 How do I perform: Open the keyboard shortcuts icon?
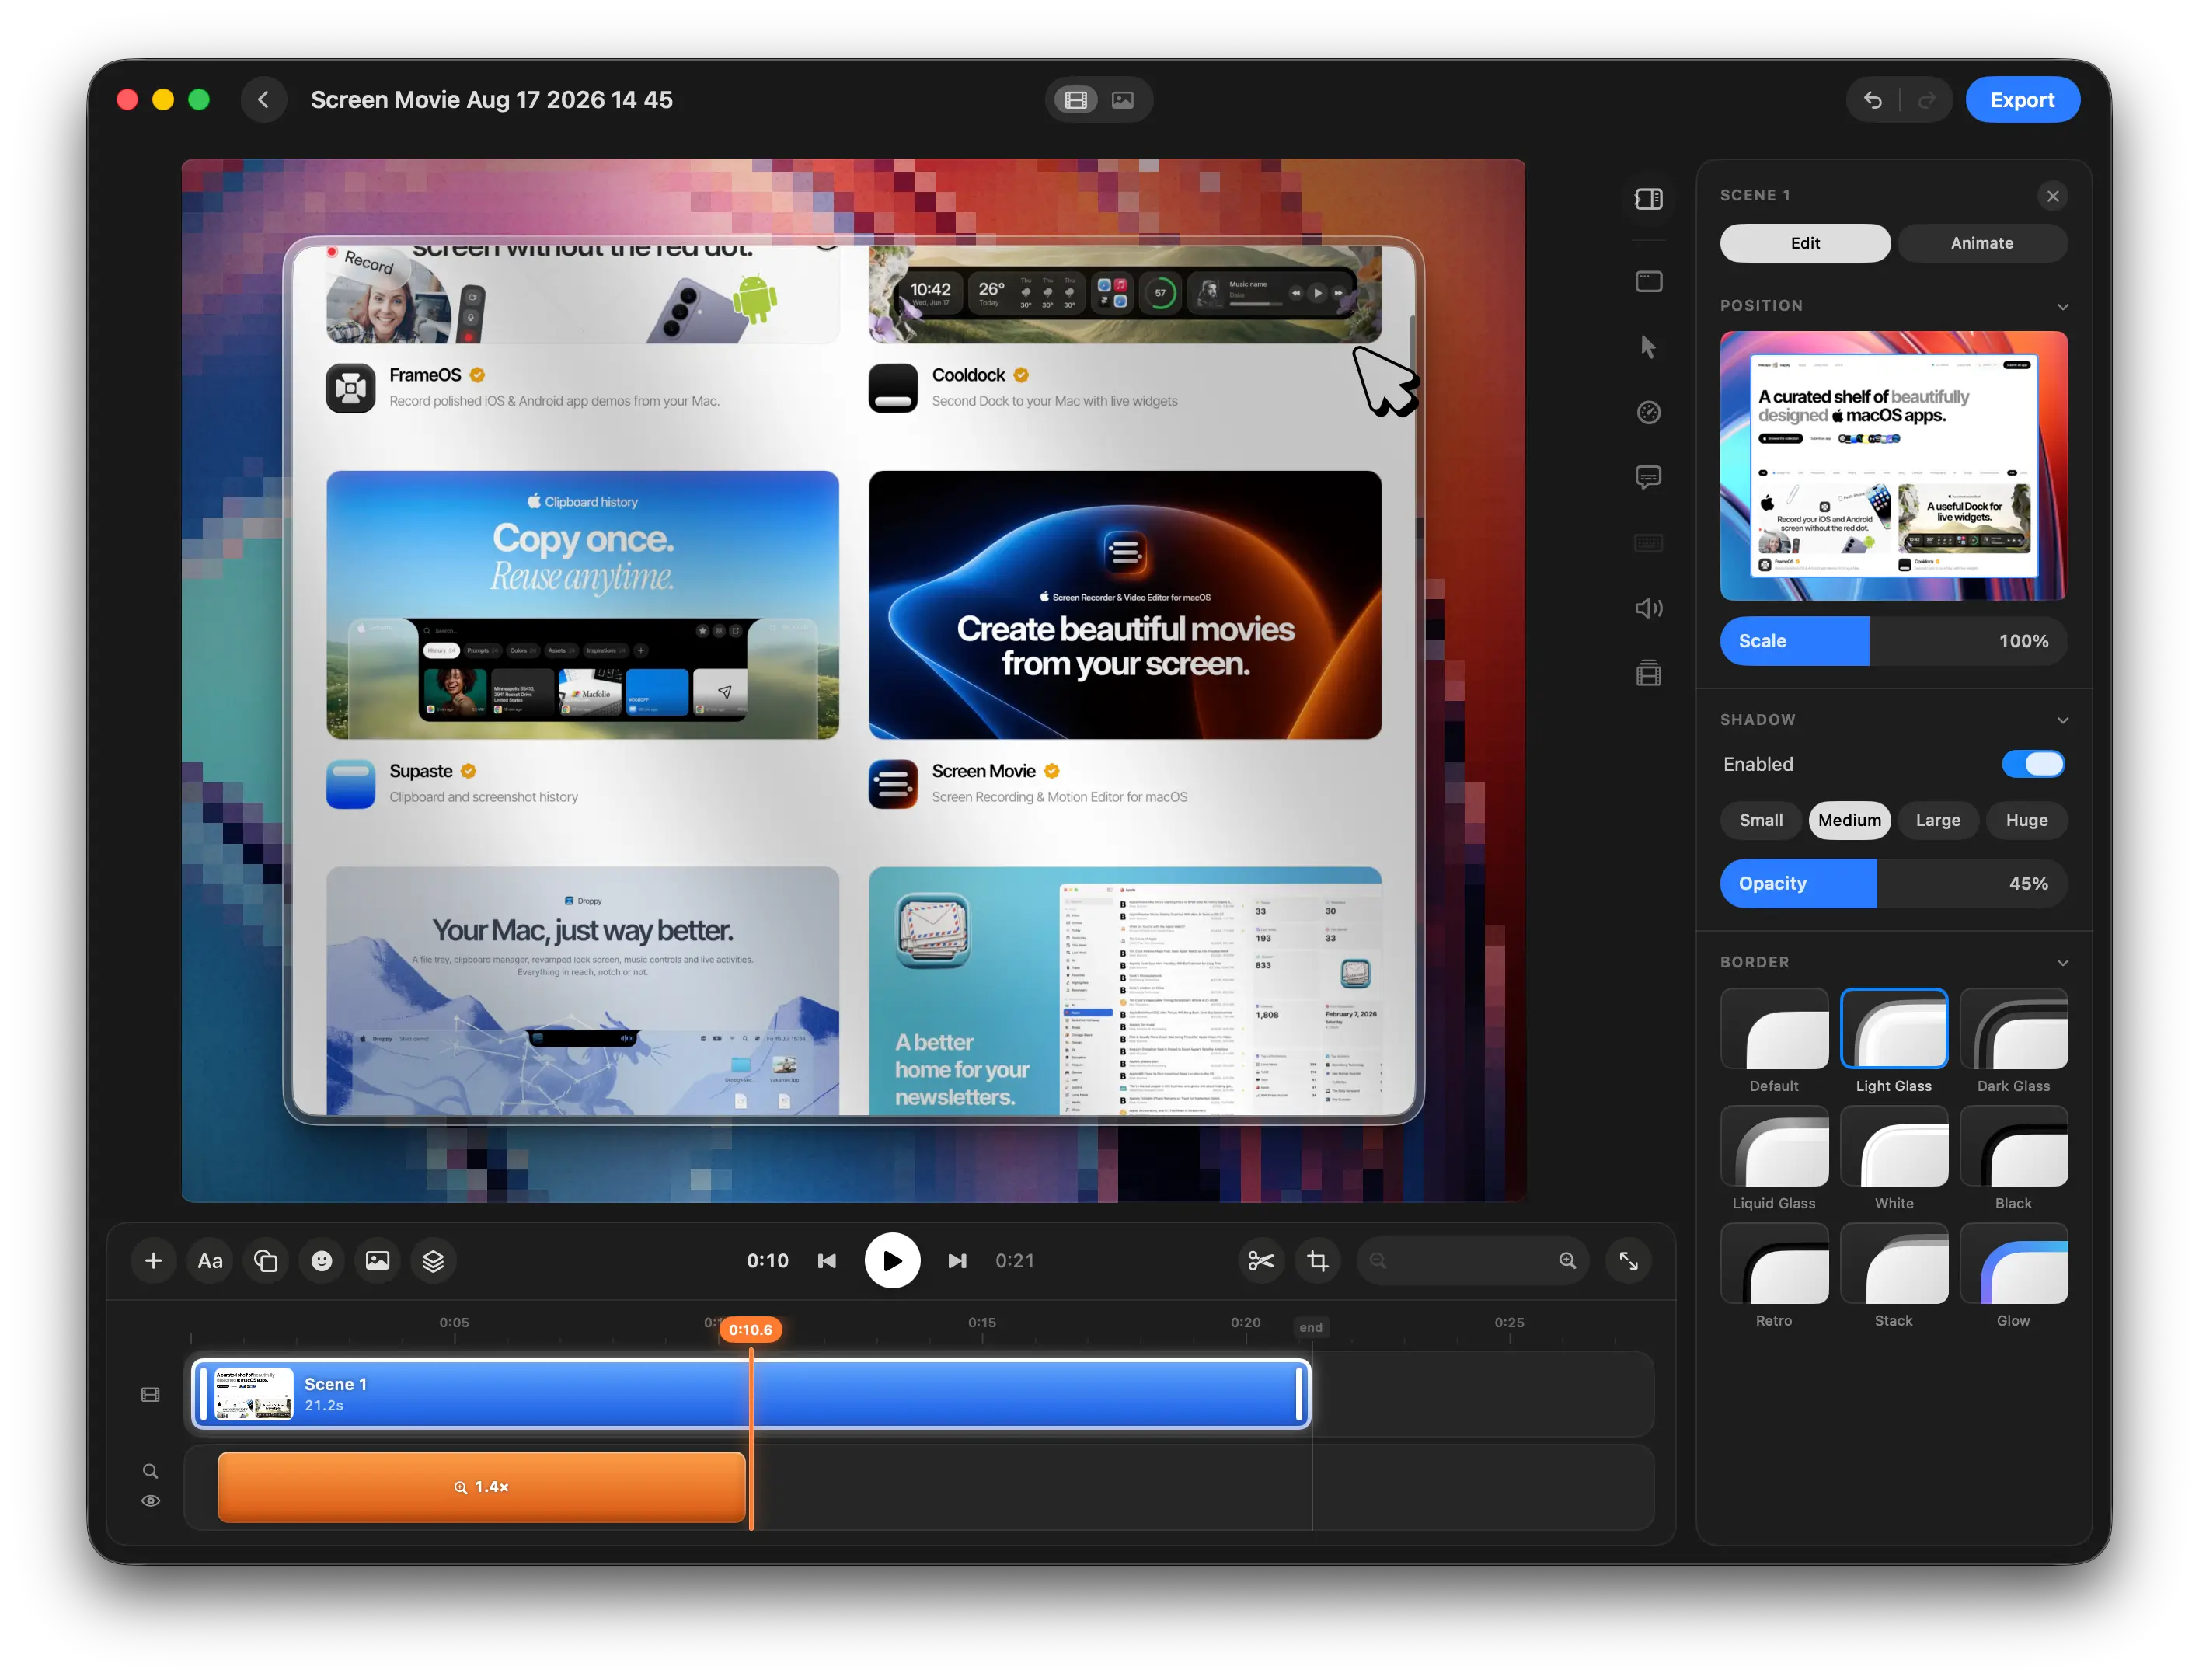[x=1648, y=543]
